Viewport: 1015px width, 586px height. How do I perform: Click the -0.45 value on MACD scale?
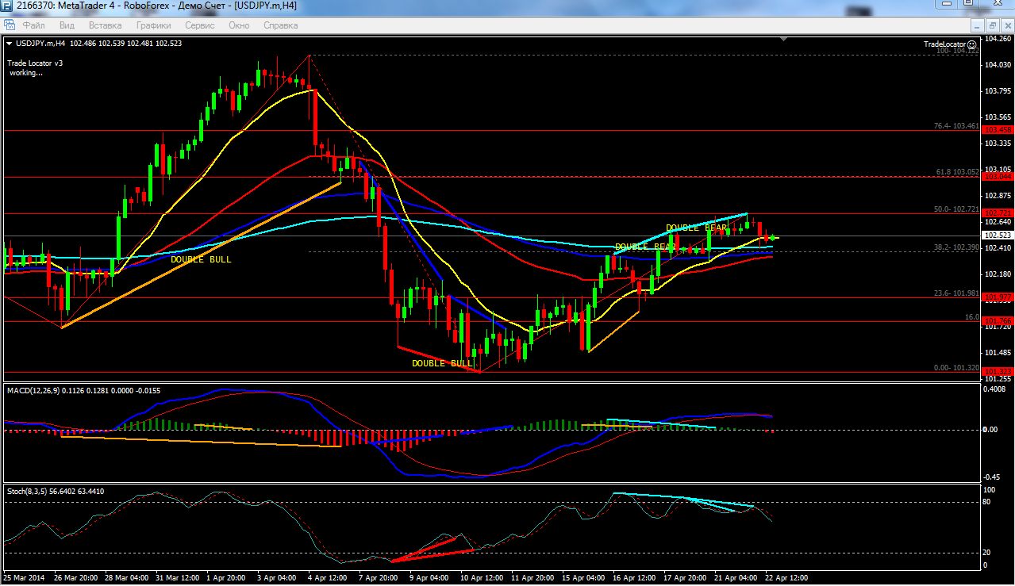[x=993, y=477]
